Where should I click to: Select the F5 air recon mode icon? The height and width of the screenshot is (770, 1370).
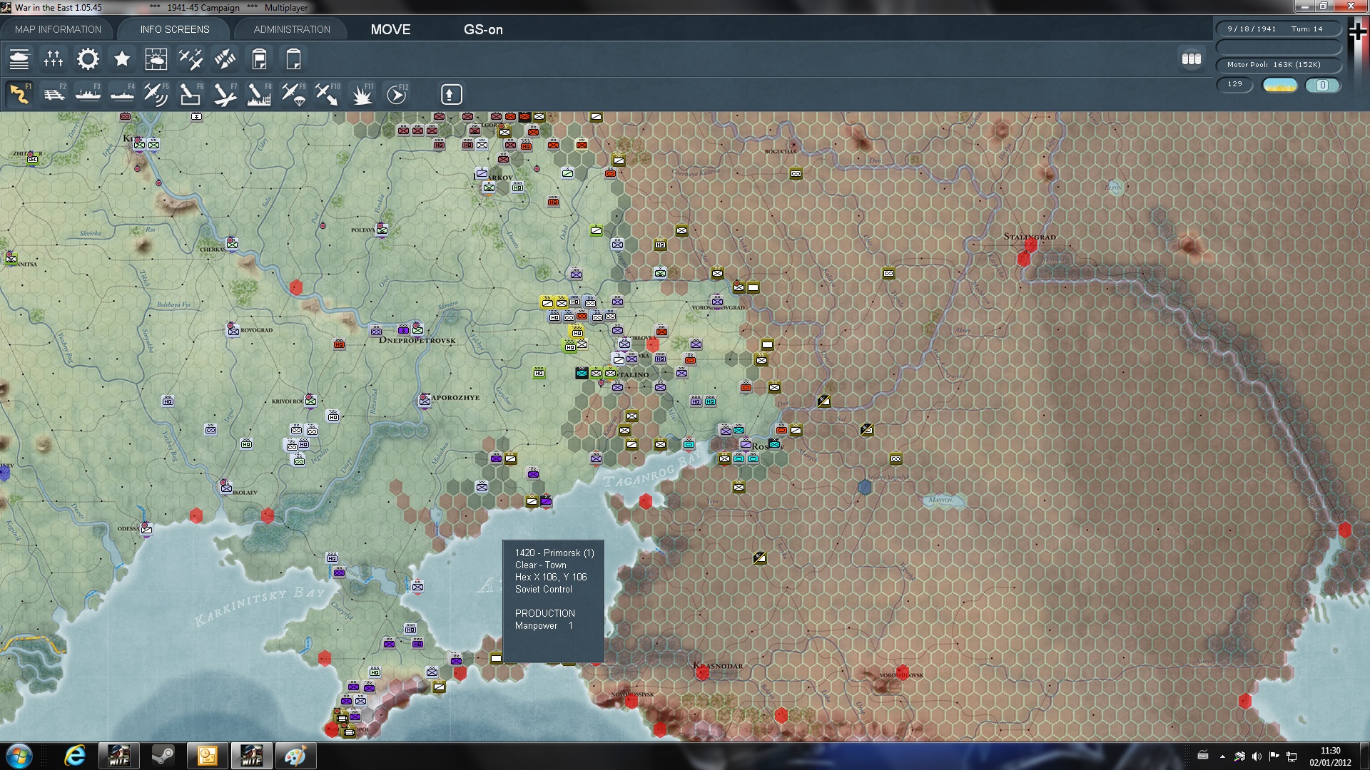click(x=156, y=94)
